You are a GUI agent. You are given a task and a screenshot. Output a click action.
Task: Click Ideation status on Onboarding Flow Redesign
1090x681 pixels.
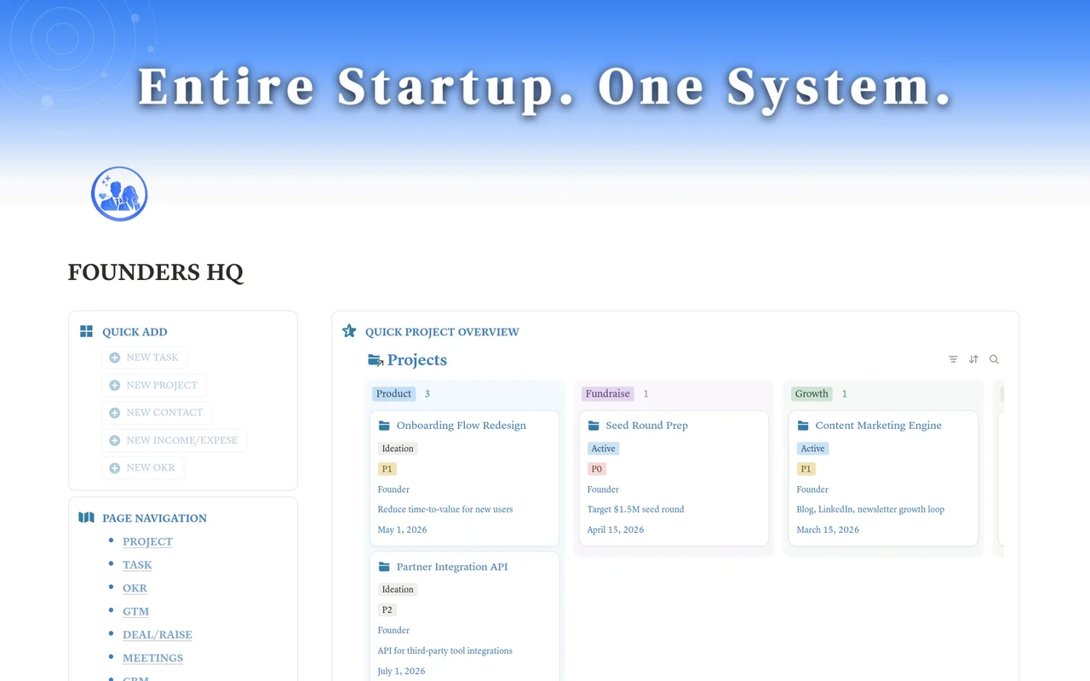point(398,449)
